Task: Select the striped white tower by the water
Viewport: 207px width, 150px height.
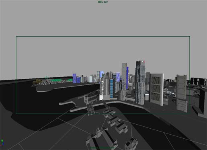Action: coord(102,90)
